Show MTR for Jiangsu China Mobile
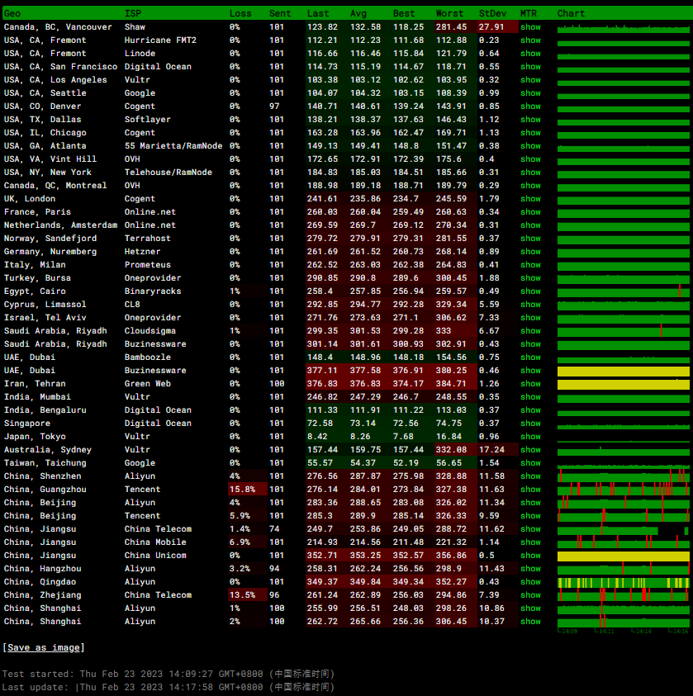 point(530,542)
